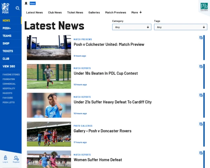Go to Hospitality link
This screenshot has width=210, height=168.
coord(9,89)
